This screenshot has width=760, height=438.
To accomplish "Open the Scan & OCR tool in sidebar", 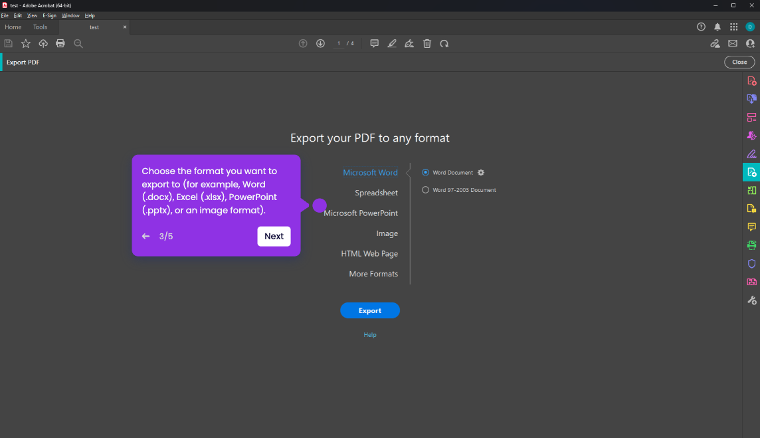I will pyautogui.click(x=752, y=245).
